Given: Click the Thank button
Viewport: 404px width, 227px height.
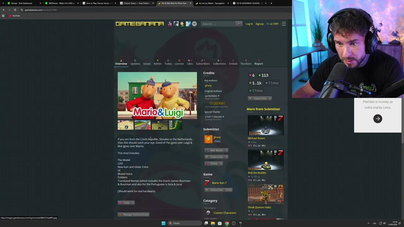Looking at the screenshot, I should [x=214, y=164].
